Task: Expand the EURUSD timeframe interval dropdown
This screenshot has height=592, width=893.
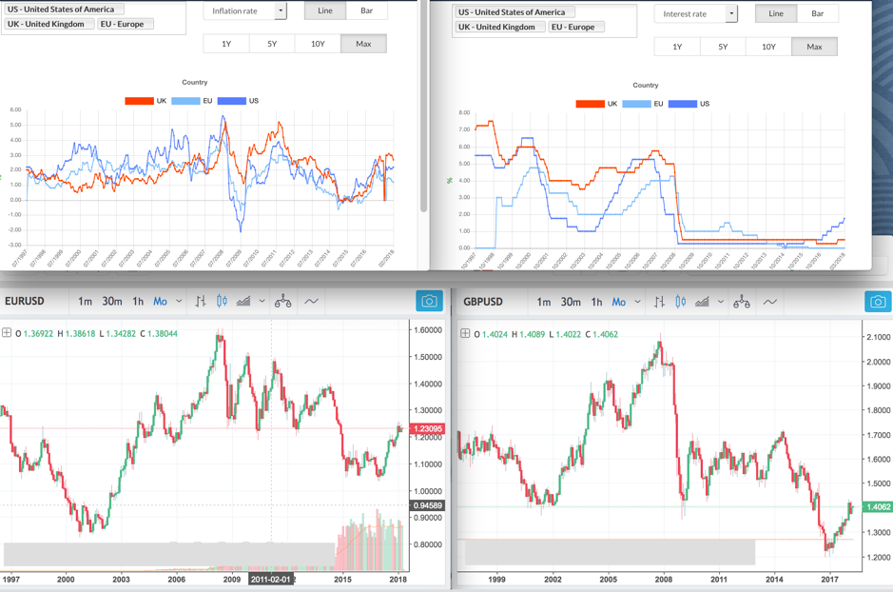Action: tap(179, 302)
